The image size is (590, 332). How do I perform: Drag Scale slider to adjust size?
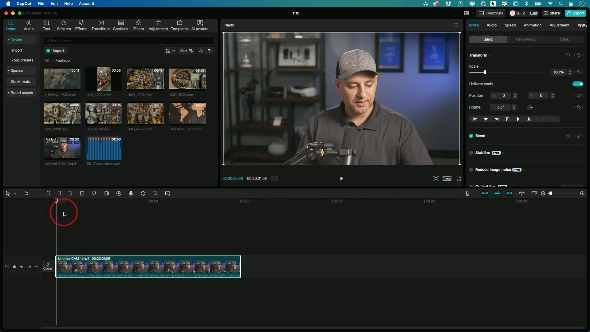485,72
